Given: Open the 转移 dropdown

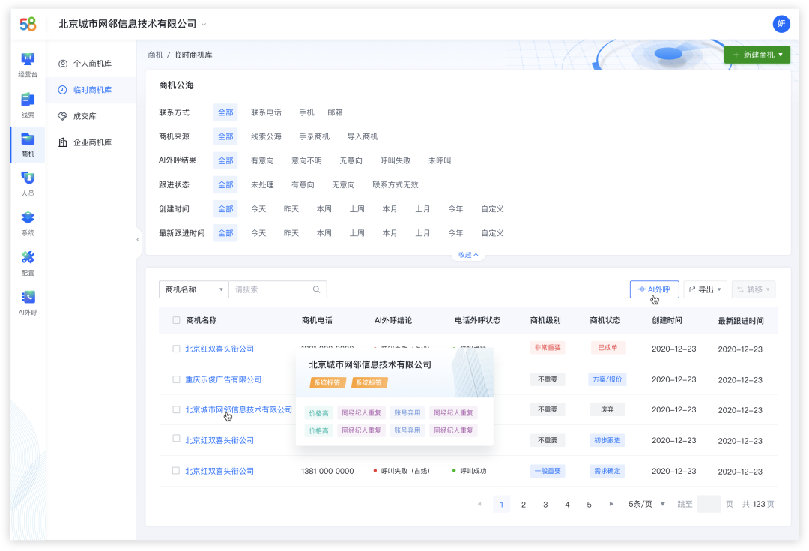Looking at the screenshot, I should pyautogui.click(x=754, y=289).
